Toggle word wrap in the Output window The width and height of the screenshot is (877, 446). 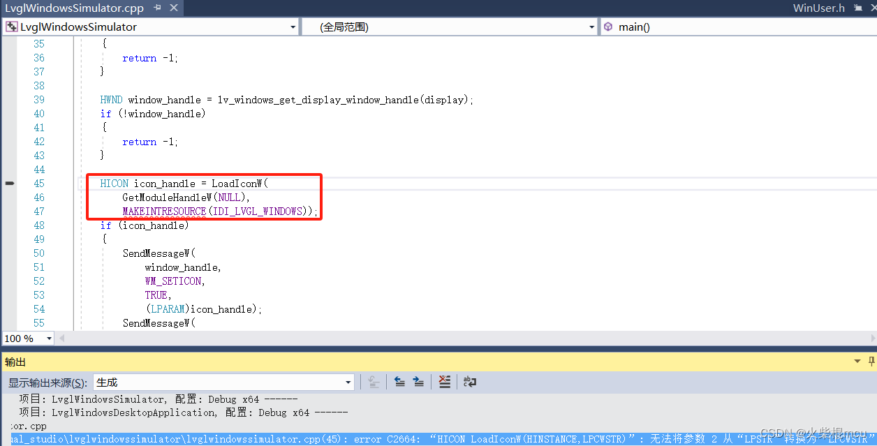tap(469, 381)
